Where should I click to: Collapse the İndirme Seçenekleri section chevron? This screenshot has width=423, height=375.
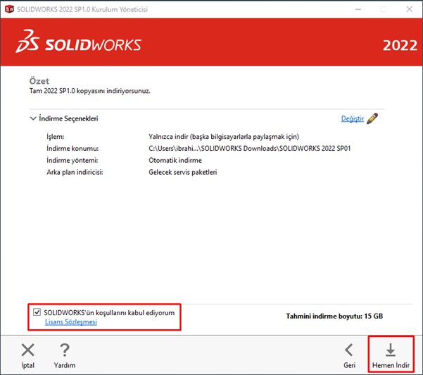click(32, 118)
